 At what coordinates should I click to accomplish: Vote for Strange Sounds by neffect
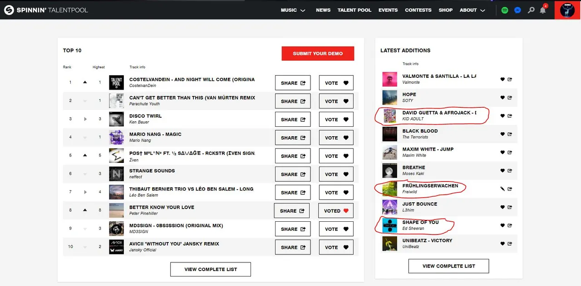336,174
